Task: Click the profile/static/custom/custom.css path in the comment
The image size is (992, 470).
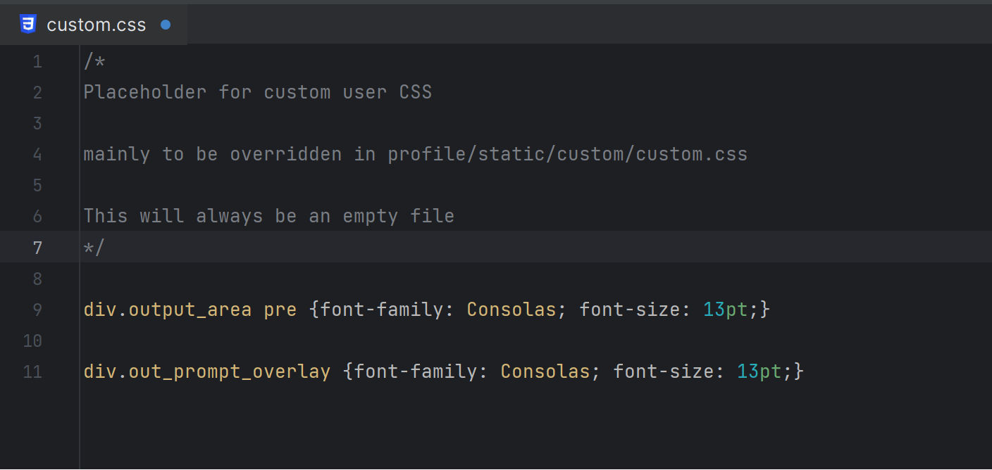Action: 567,154
